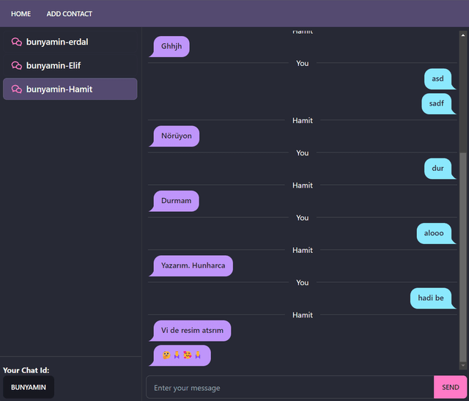Open the HOME menu item
Image resolution: width=469 pixels, height=401 pixels.
[x=21, y=14]
